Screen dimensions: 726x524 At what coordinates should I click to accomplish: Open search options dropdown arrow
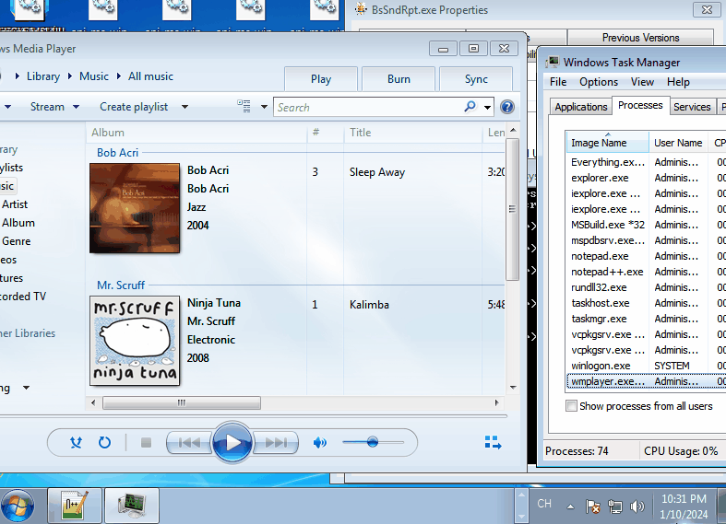click(x=488, y=107)
